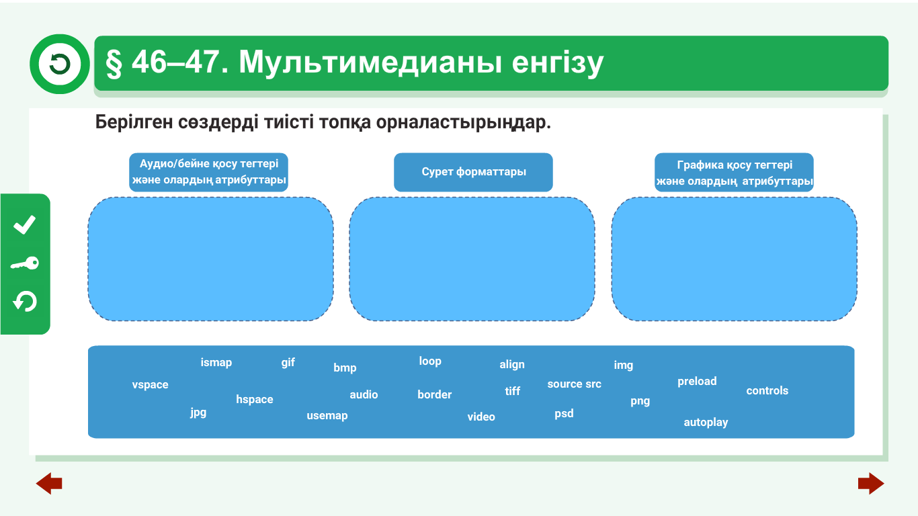Click the 'vspace' word
918x516 pixels.
(x=151, y=385)
